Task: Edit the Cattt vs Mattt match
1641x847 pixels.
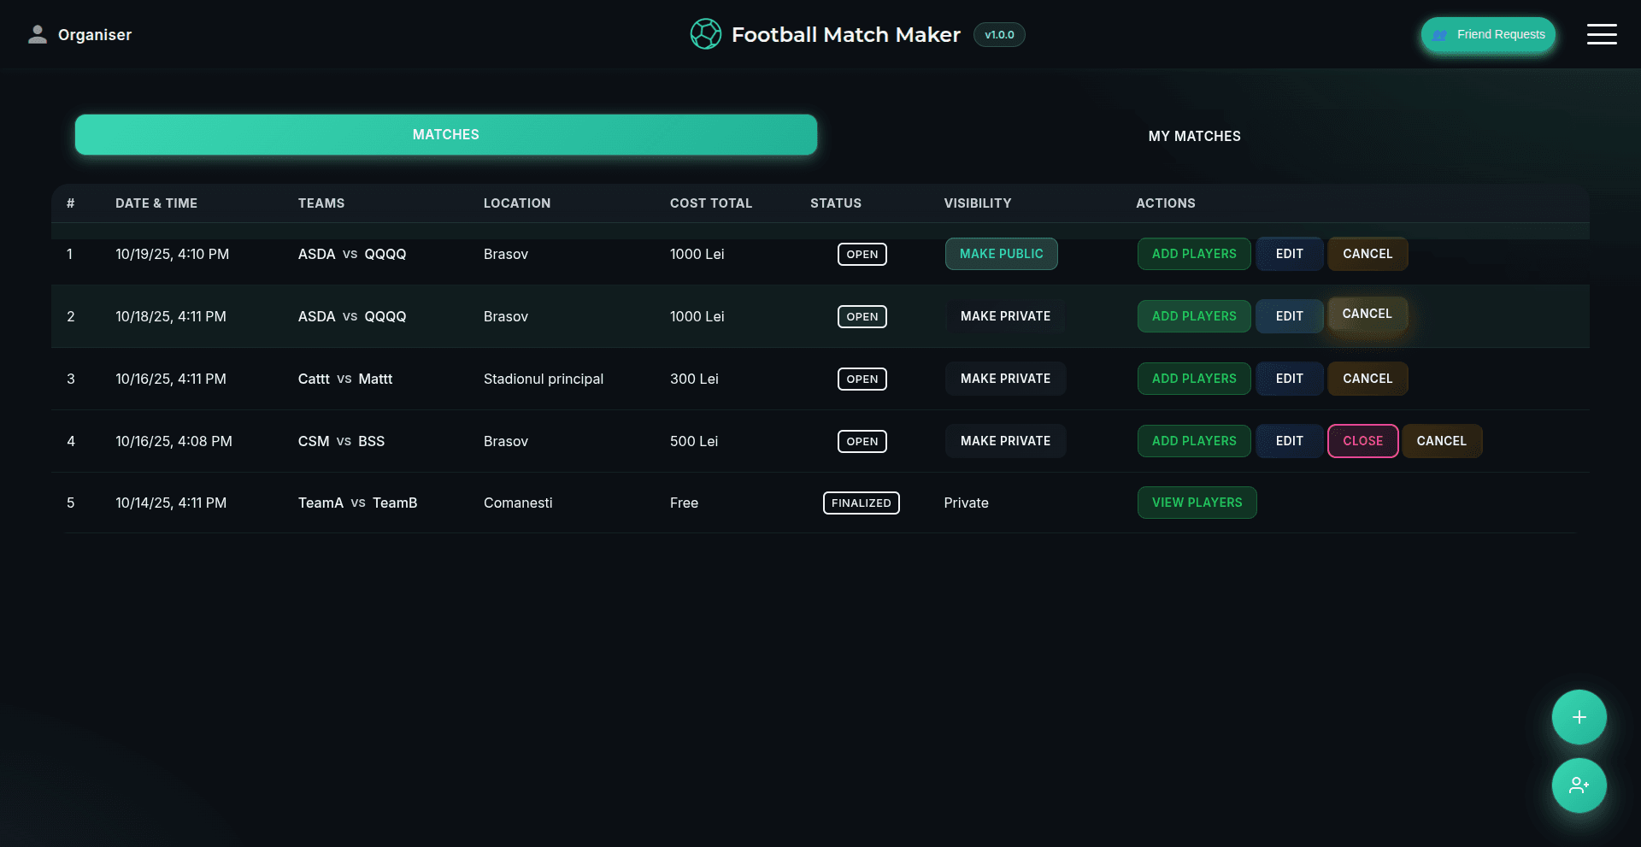Action: (1289, 379)
